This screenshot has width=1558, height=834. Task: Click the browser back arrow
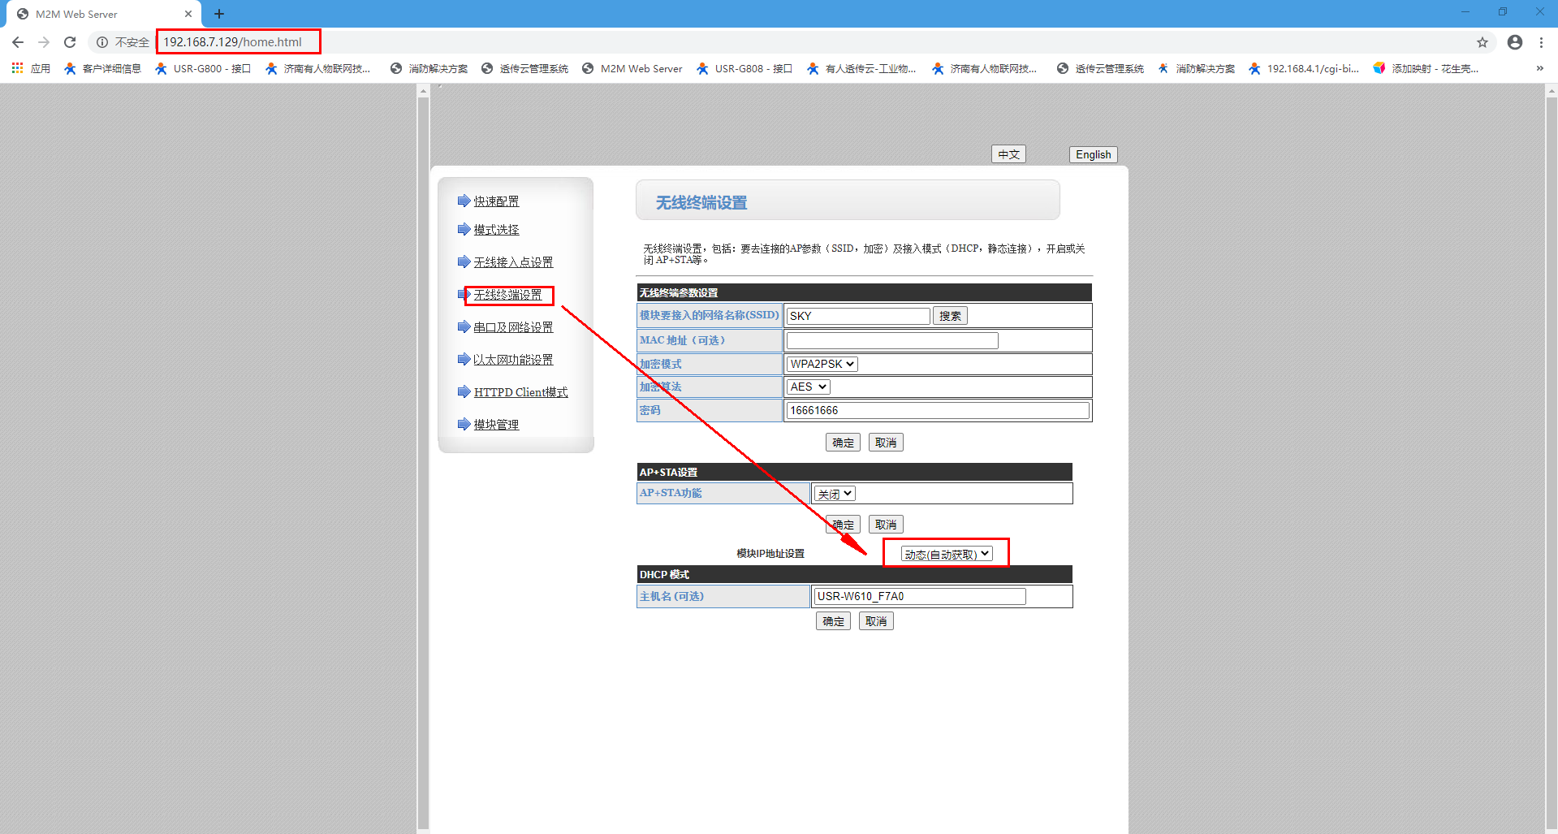point(18,42)
